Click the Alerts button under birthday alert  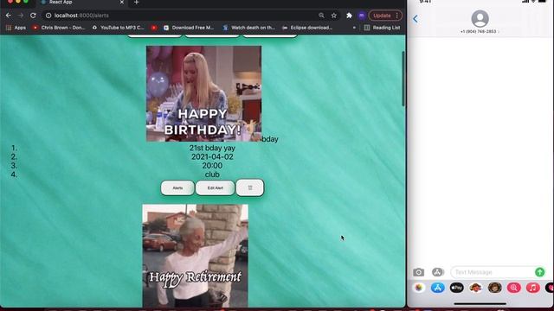(177, 188)
